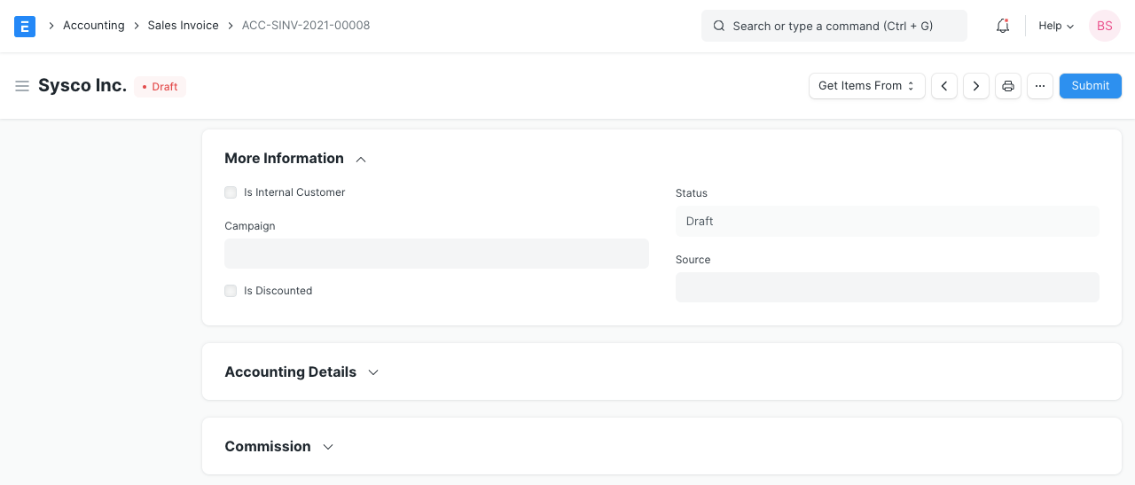The width and height of the screenshot is (1135, 485).
Task: Submit the sales invoice
Action: [x=1090, y=86]
